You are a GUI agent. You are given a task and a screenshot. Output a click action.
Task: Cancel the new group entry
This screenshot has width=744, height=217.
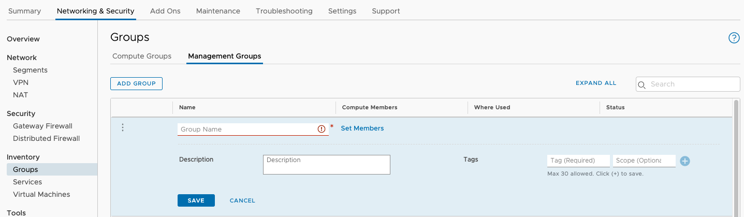tap(242, 200)
